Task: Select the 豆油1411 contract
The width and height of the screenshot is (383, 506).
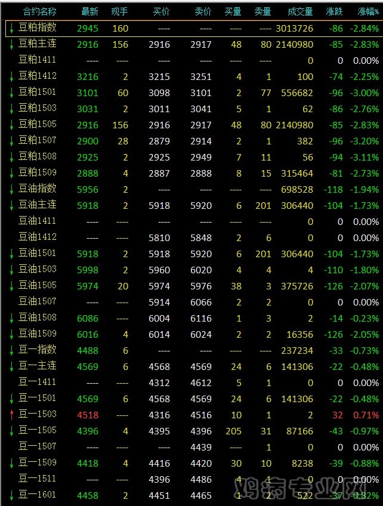Action: point(37,221)
